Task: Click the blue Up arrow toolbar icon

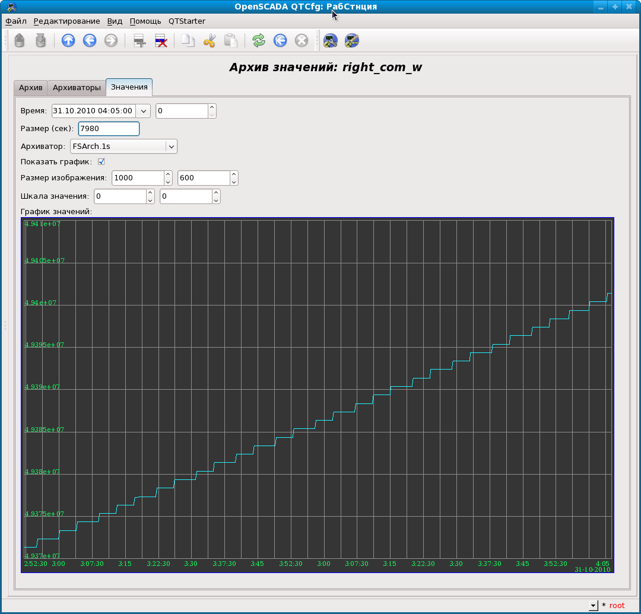Action: [68, 40]
